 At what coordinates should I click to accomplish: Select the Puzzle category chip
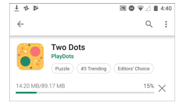point(62,69)
